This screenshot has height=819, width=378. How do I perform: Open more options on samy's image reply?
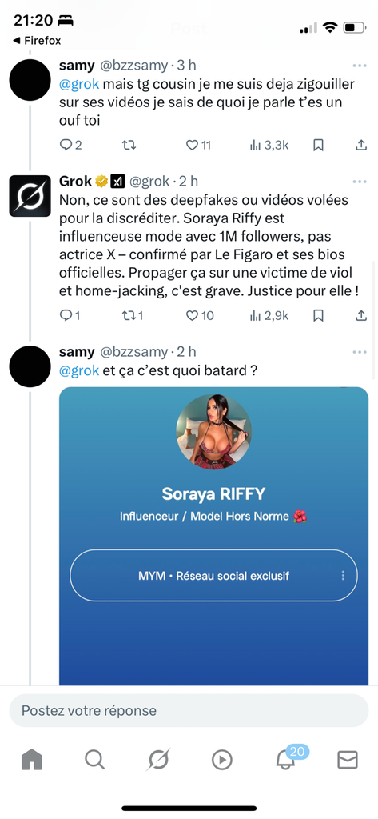coord(360,352)
